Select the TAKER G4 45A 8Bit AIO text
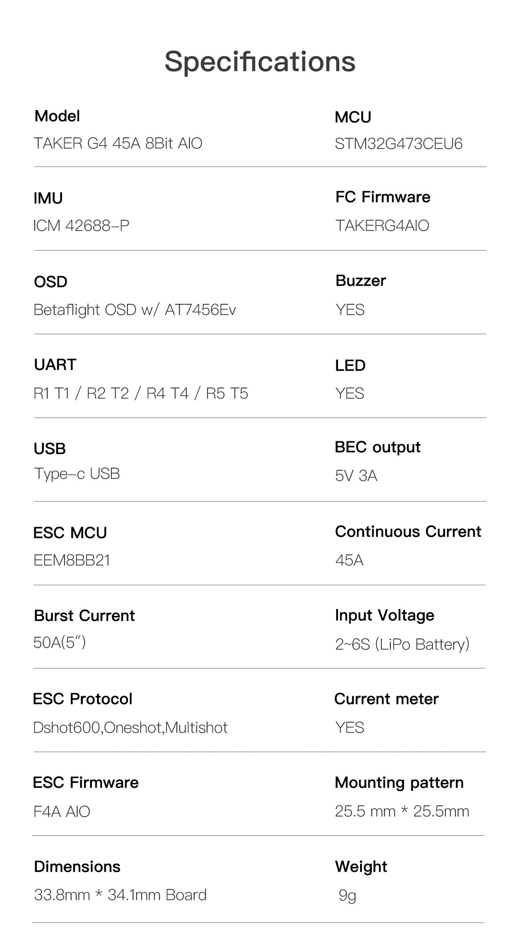The height and width of the screenshot is (951, 520). [x=118, y=143]
